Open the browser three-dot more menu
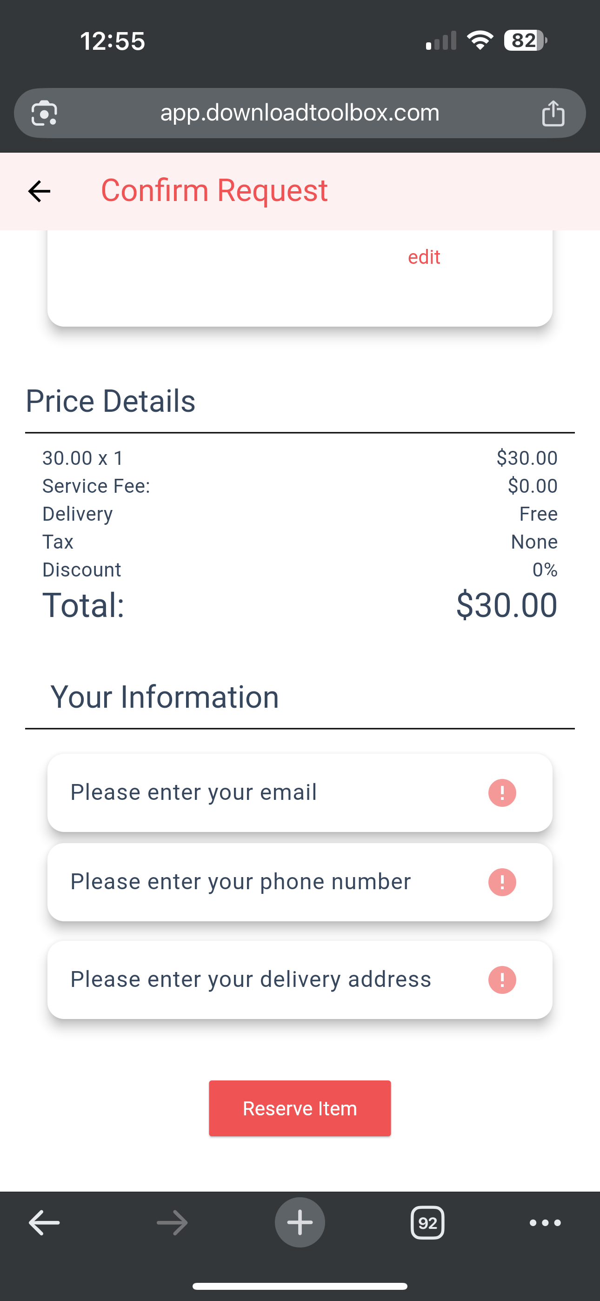The image size is (600, 1301). pyautogui.click(x=545, y=1223)
